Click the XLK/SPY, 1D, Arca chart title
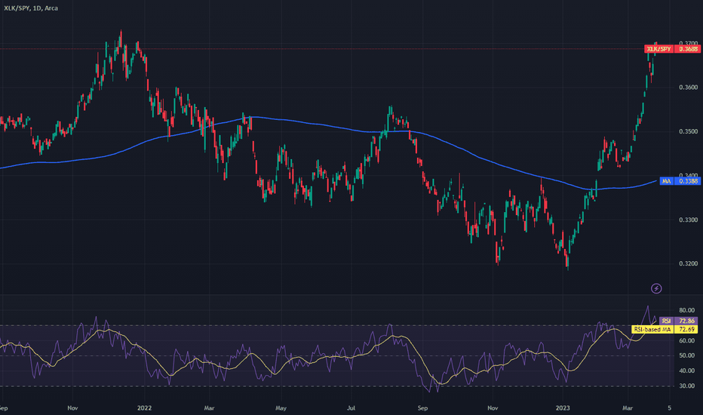This screenshot has height=415, width=703. [x=31, y=8]
